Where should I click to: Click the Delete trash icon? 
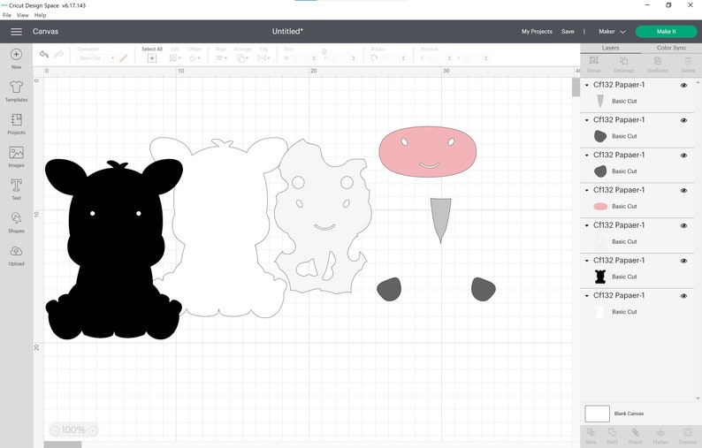pos(688,60)
